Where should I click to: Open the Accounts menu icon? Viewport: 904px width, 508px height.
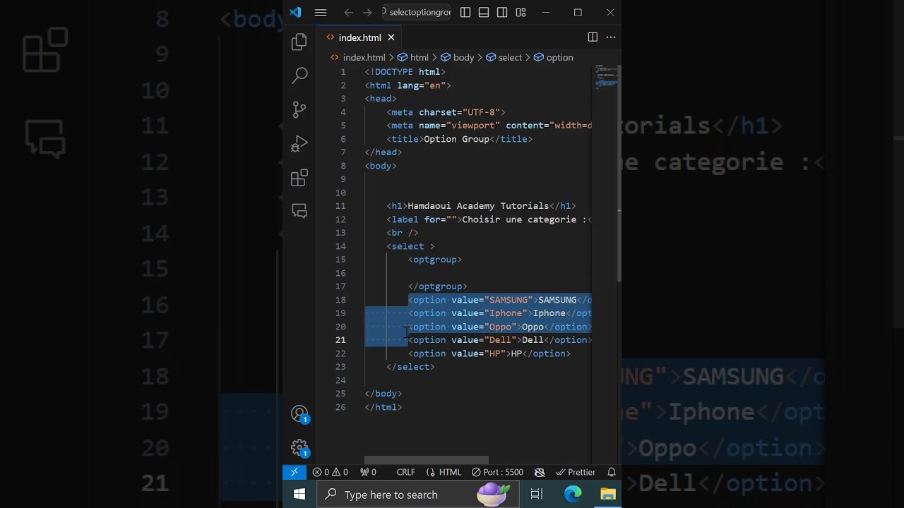[x=299, y=414]
